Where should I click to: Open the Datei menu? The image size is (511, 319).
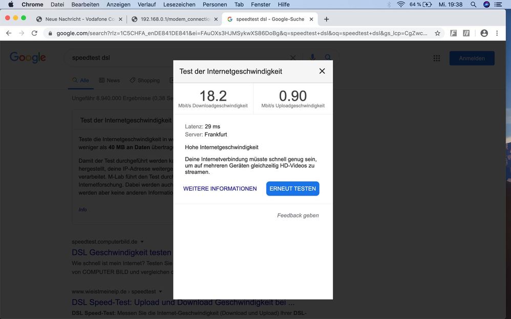pos(57,5)
